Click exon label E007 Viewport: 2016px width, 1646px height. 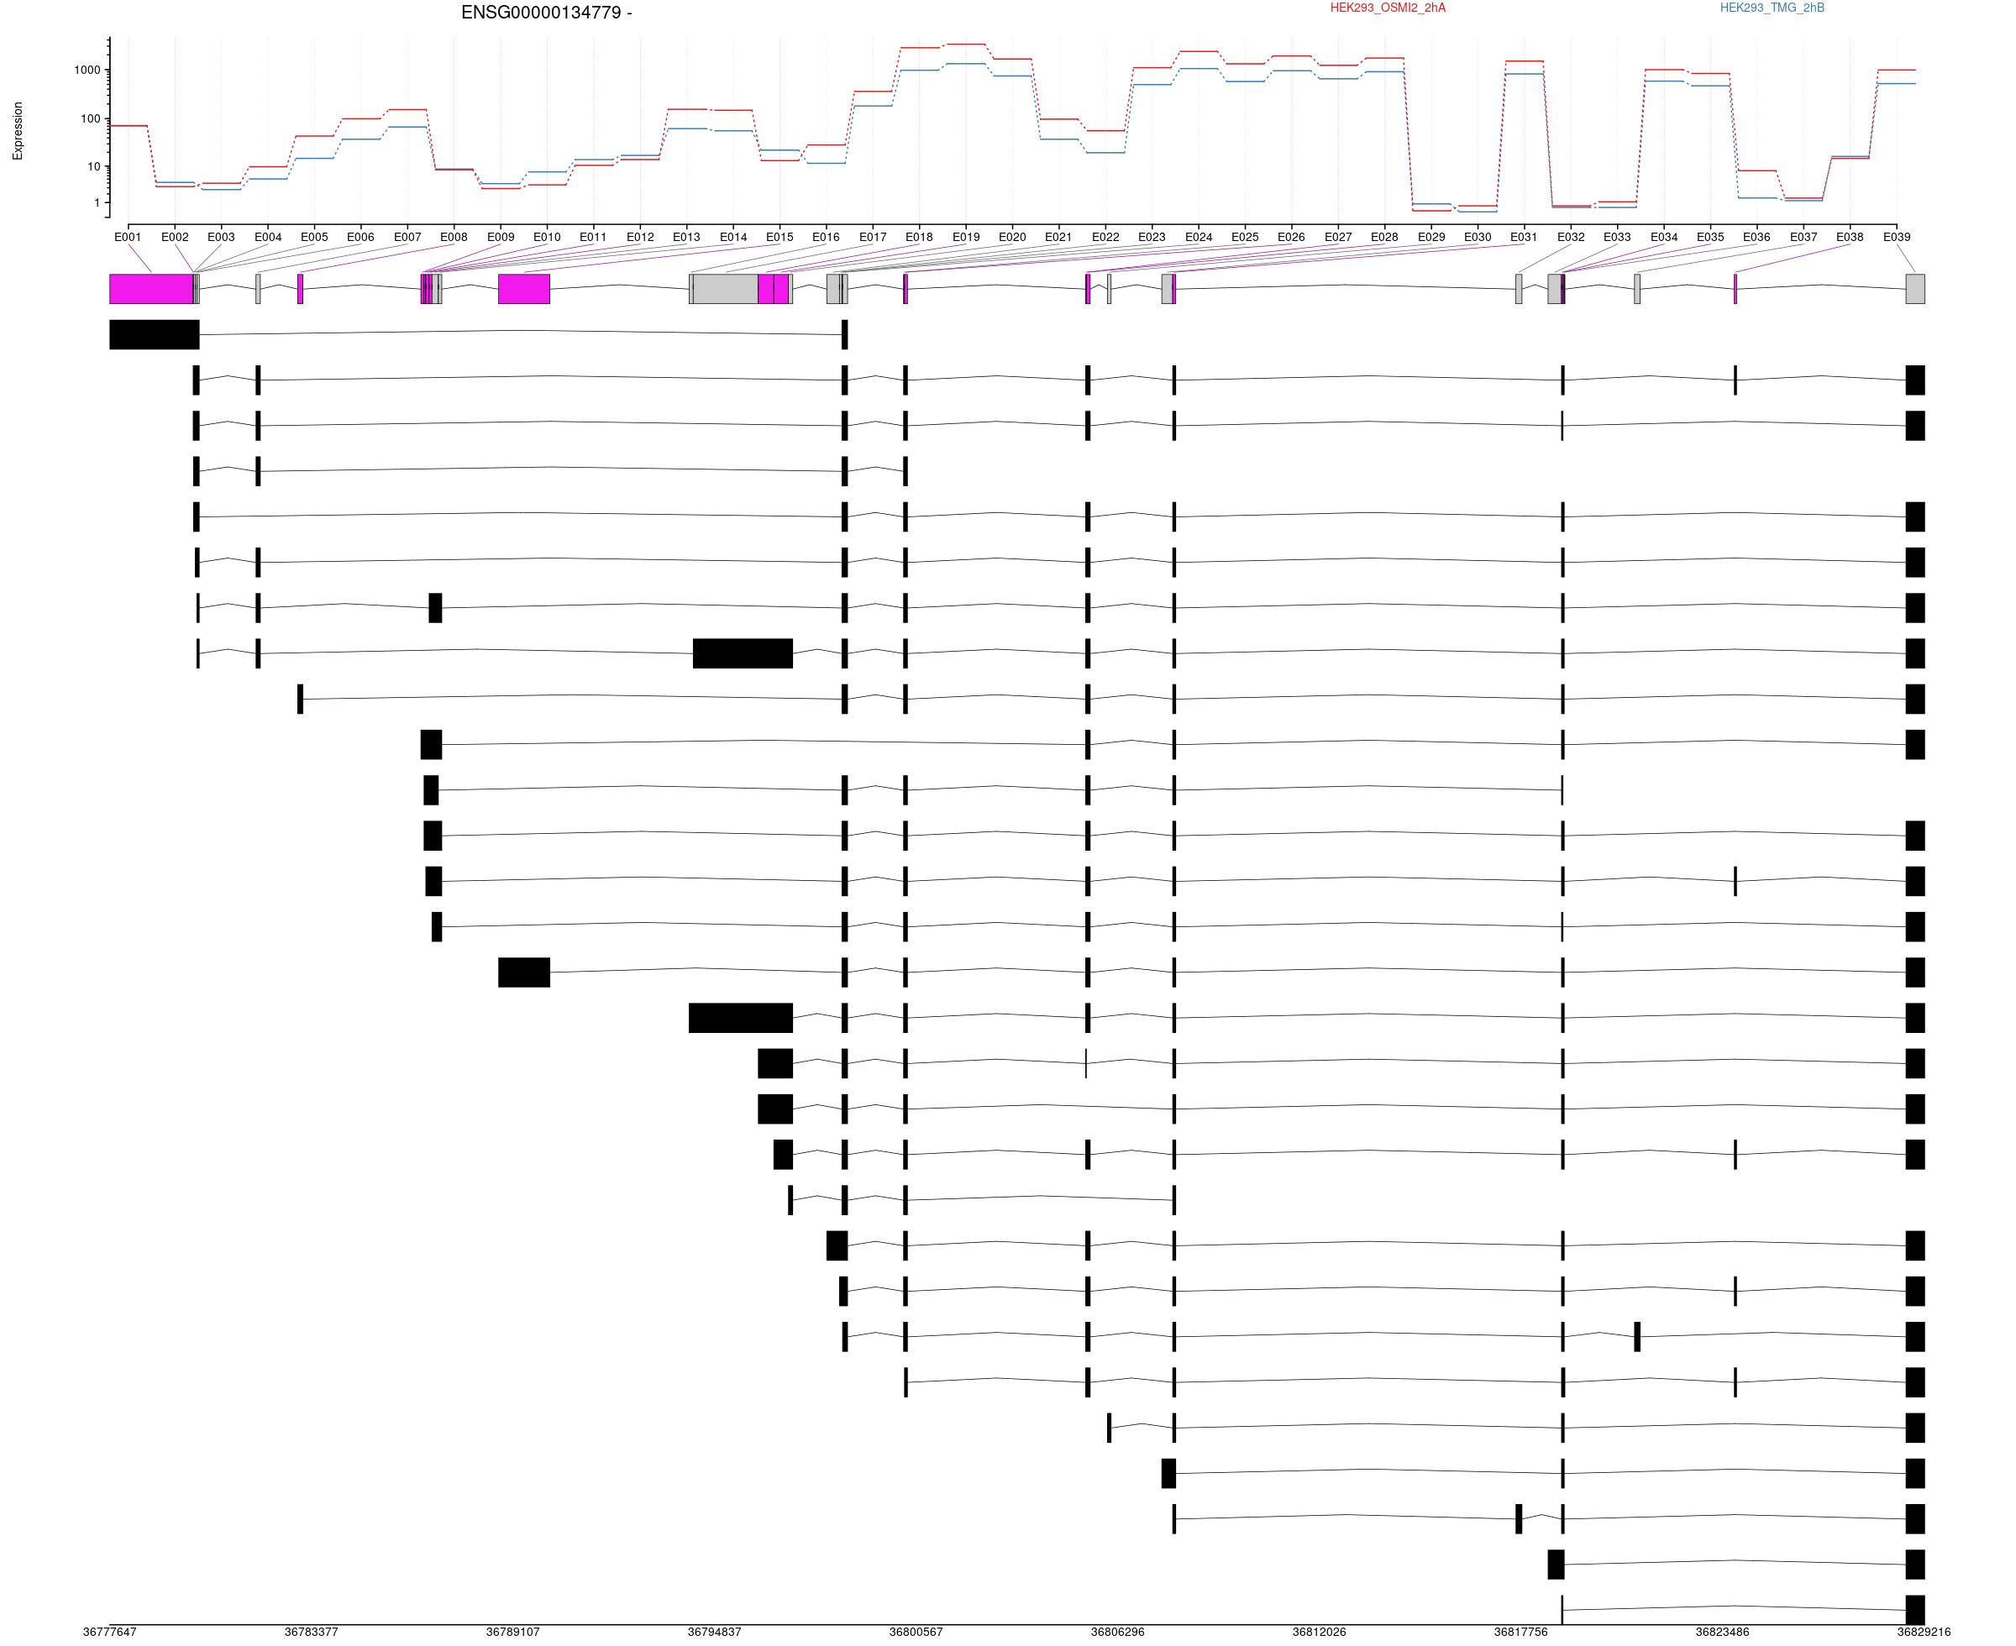tap(407, 237)
